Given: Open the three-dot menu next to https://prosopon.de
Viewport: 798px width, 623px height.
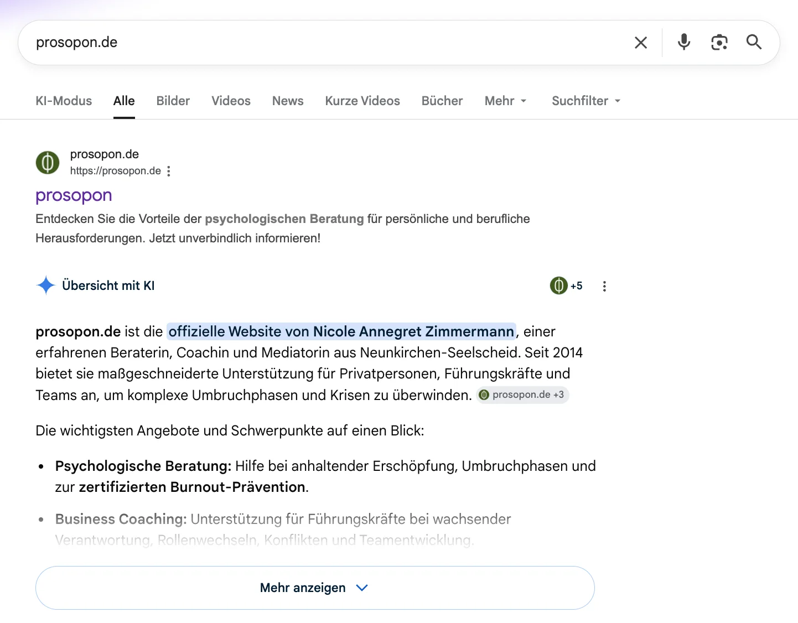Looking at the screenshot, I should pyautogui.click(x=169, y=171).
